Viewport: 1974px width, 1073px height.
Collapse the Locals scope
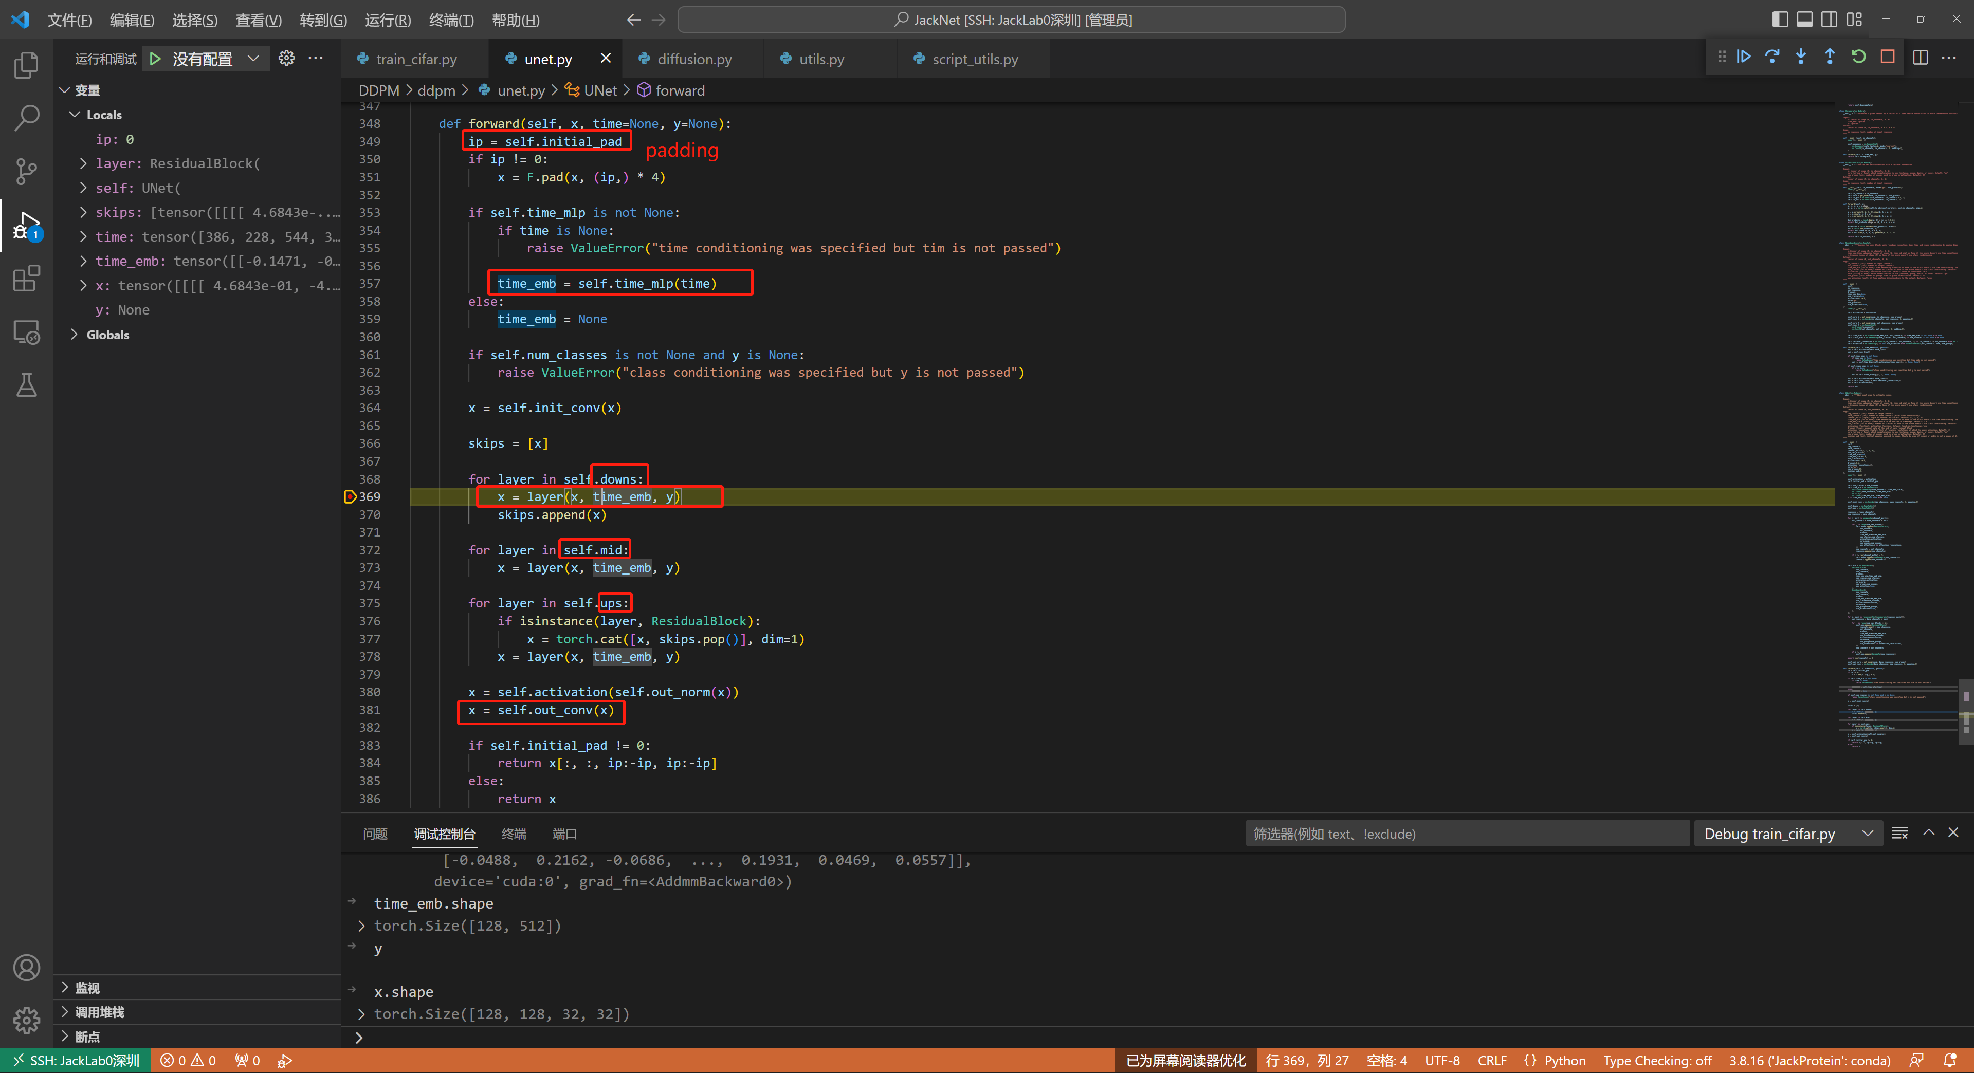[75, 115]
